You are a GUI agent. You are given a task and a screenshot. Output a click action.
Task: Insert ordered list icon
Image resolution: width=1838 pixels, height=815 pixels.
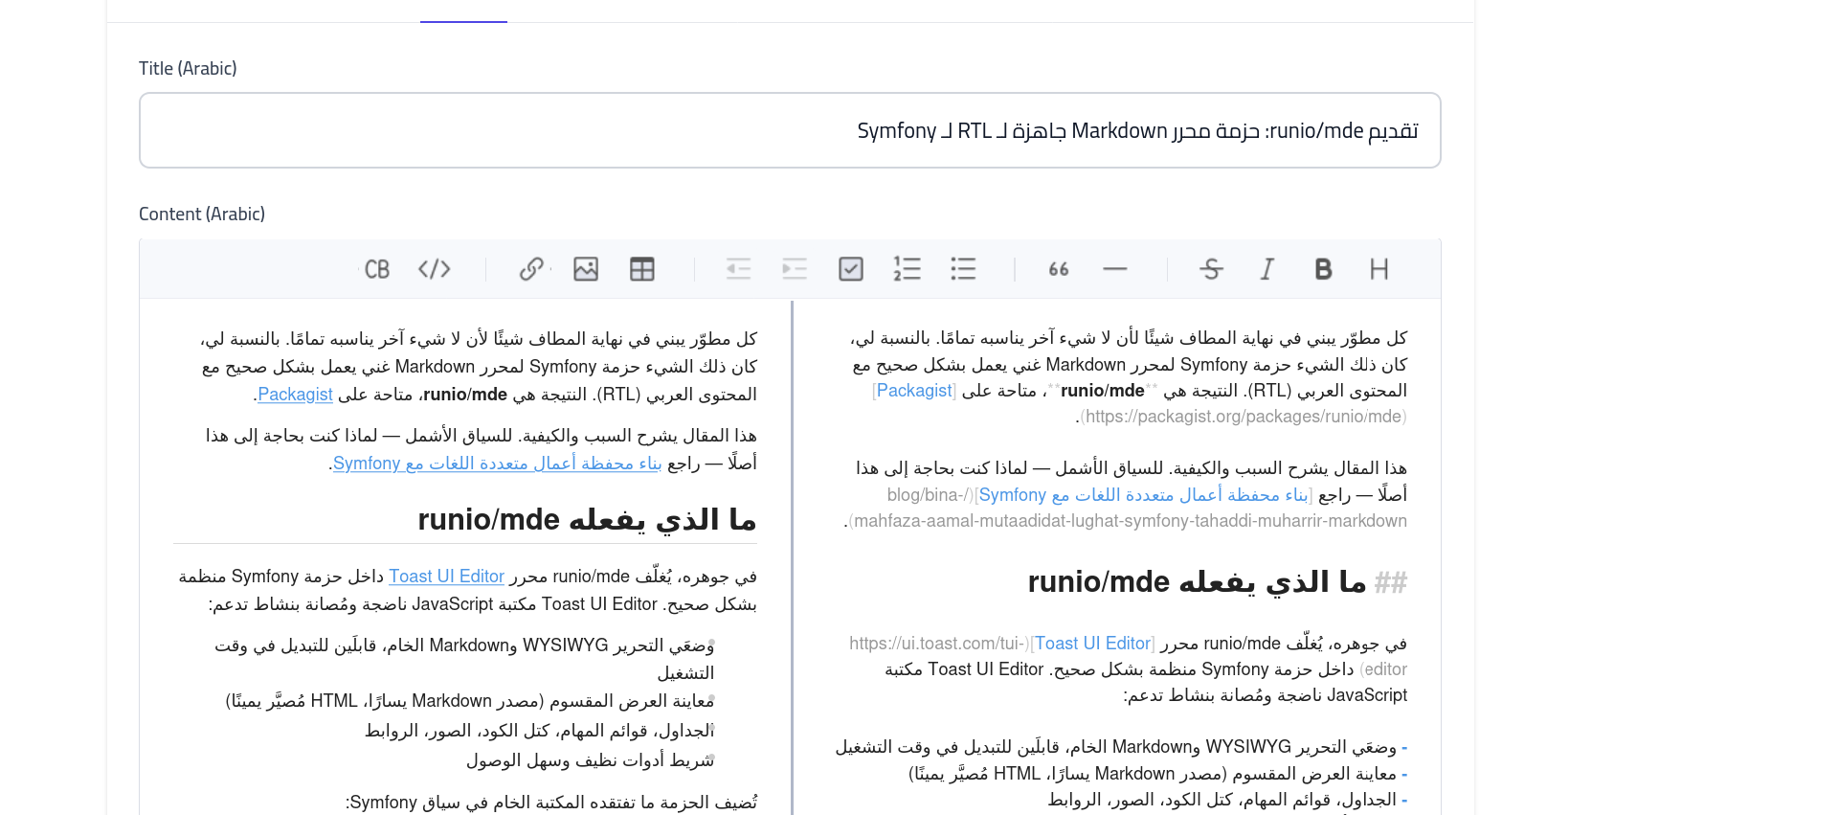point(907,269)
